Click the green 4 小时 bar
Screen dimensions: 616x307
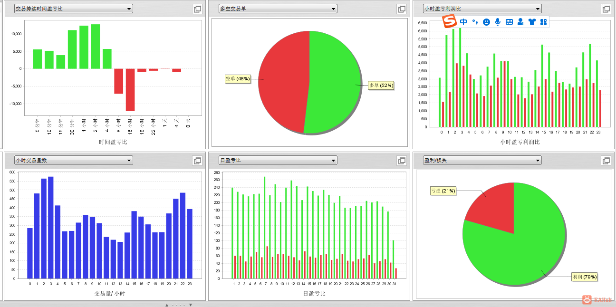[107, 59]
